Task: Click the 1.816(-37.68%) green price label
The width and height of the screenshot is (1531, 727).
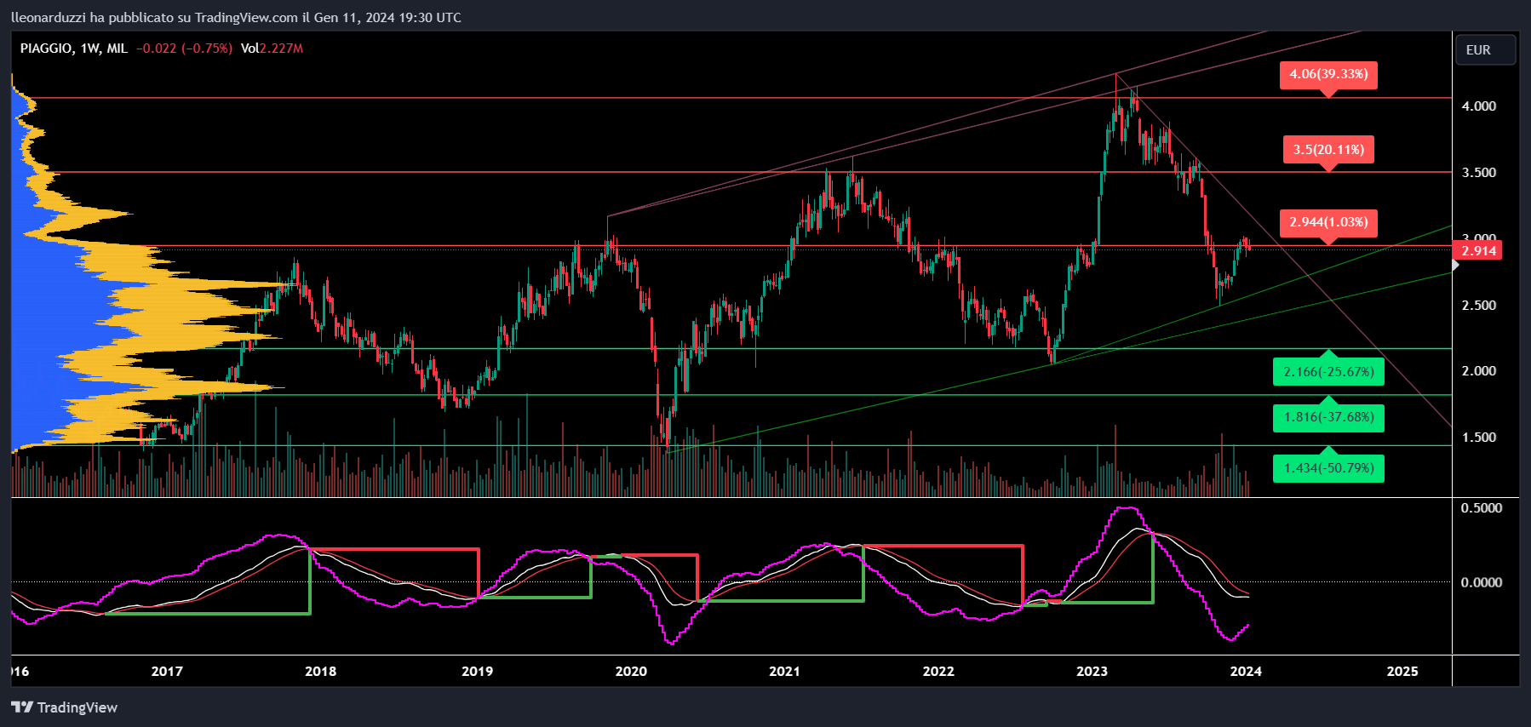Action: (1328, 418)
